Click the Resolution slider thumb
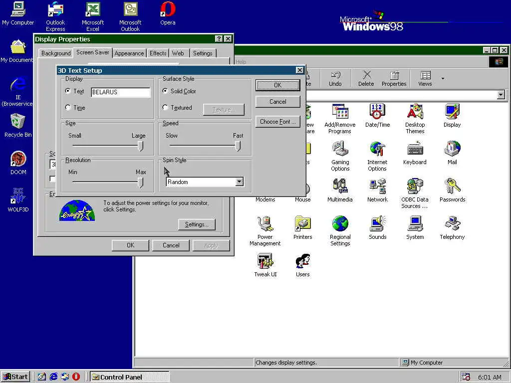Image resolution: width=511 pixels, height=383 pixels. tap(140, 183)
